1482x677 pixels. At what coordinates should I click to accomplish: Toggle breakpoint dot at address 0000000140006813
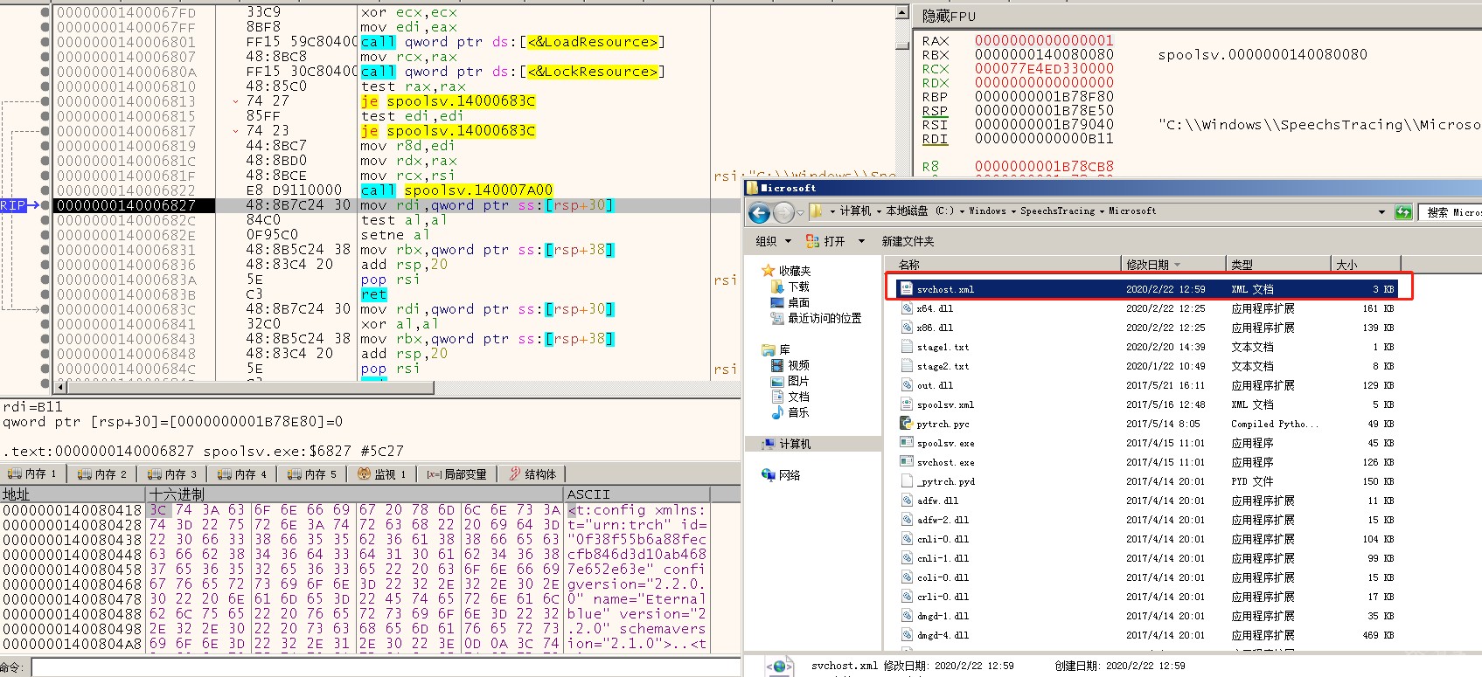[45, 101]
